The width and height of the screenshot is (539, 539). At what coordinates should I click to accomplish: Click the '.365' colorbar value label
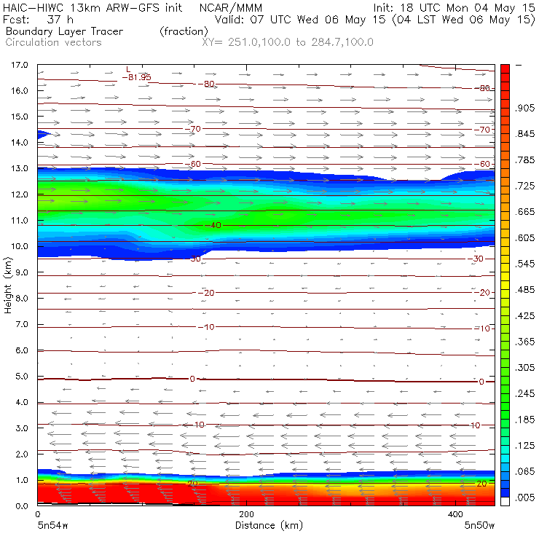tap(524, 342)
